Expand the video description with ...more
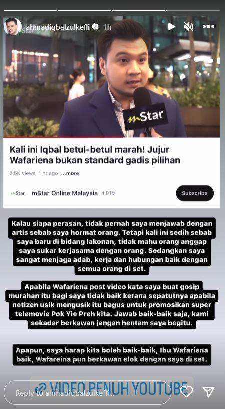 [x=70, y=173]
